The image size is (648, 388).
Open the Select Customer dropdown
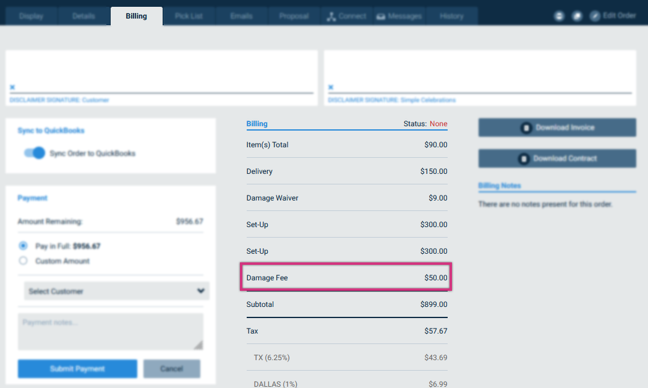[116, 291]
